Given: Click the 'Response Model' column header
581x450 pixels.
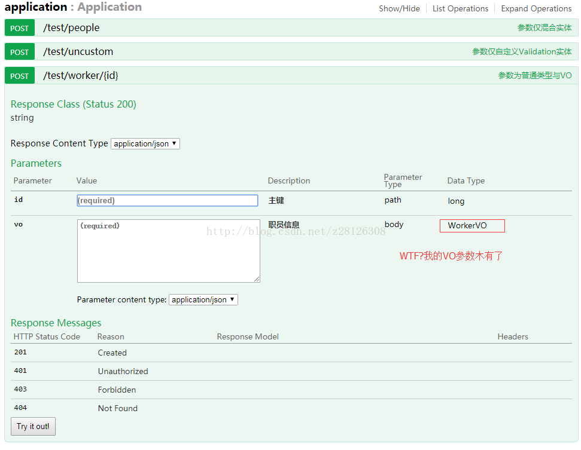Looking at the screenshot, I should click(248, 337).
